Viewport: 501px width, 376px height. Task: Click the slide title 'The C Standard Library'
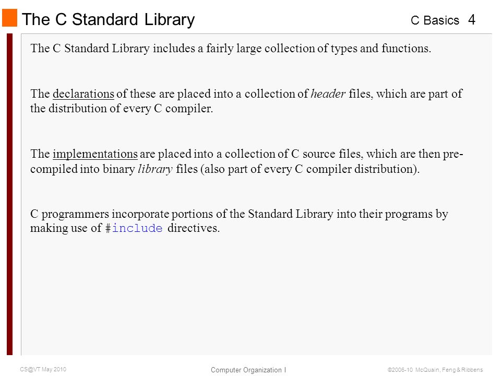tap(109, 19)
